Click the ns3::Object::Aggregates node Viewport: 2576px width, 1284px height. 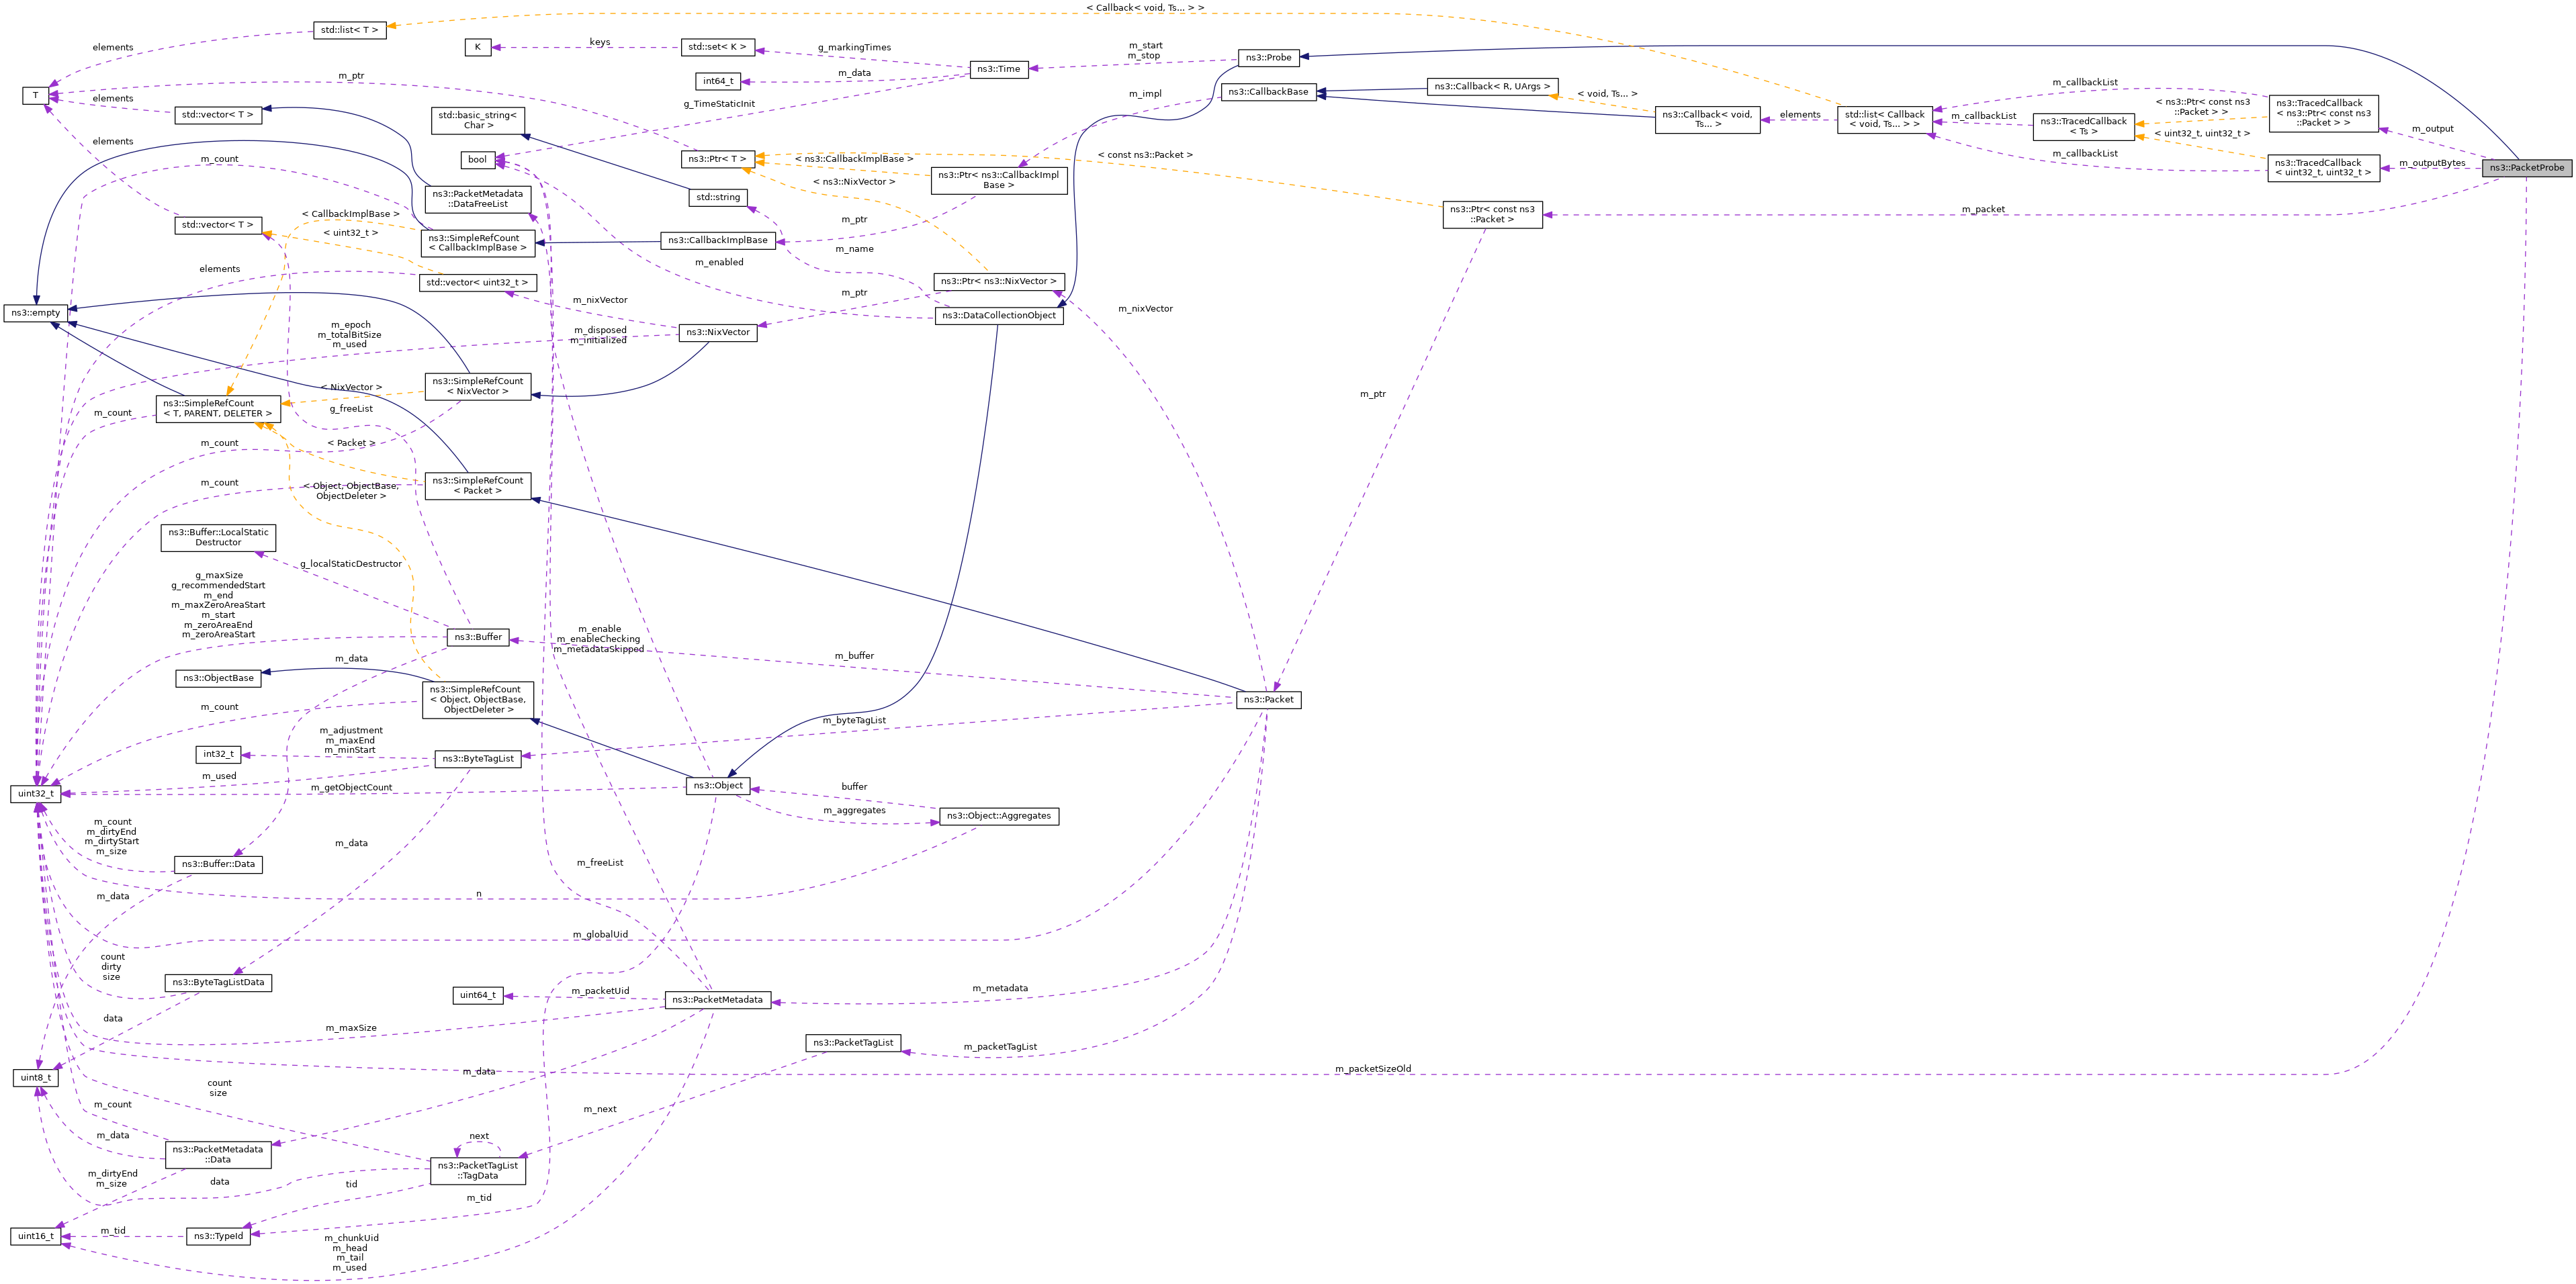click(999, 816)
